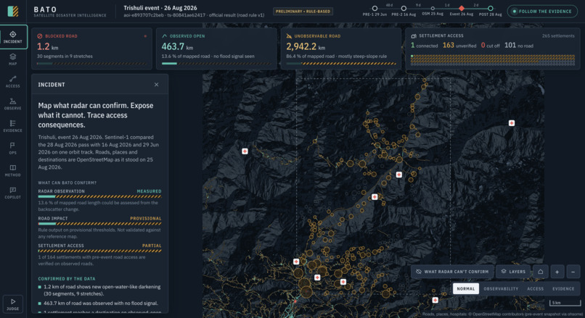Image resolution: width=585 pixels, height=318 pixels.
Task: Click OpenStreetMap contributors attribution text
Action: tap(503, 314)
